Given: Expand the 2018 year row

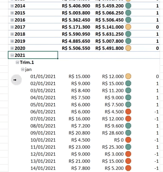Looking at the screenshot, I should click(x=12, y=34).
